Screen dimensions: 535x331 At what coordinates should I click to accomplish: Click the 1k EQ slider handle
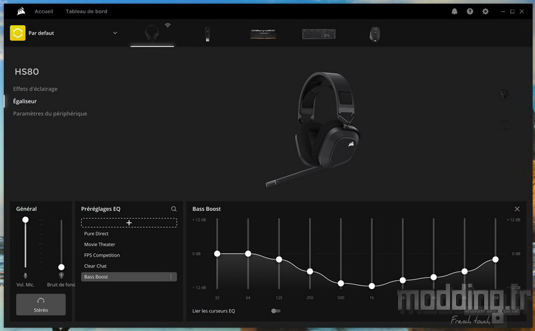pos(372,286)
